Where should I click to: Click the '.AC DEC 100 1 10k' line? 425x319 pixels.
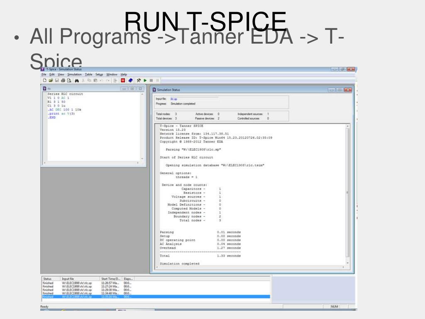(64, 110)
